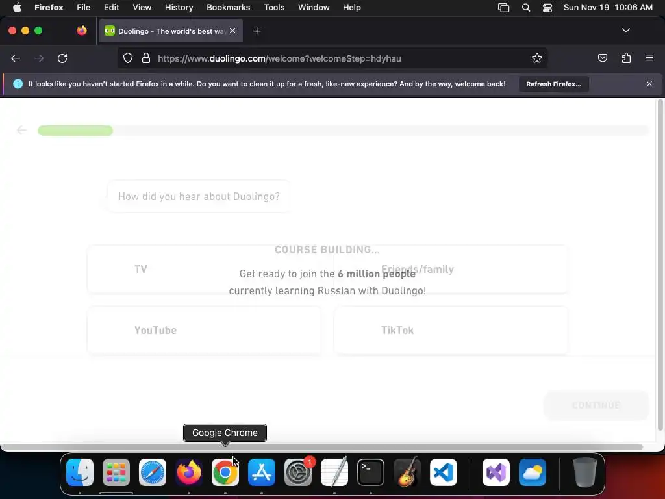This screenshot has width=665, height=499.
Task: Select the YouTube option card
Action: coord(204,331)
